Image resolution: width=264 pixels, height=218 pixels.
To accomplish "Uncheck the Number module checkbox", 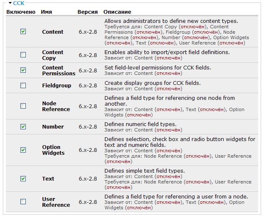I will click(23, 126).
